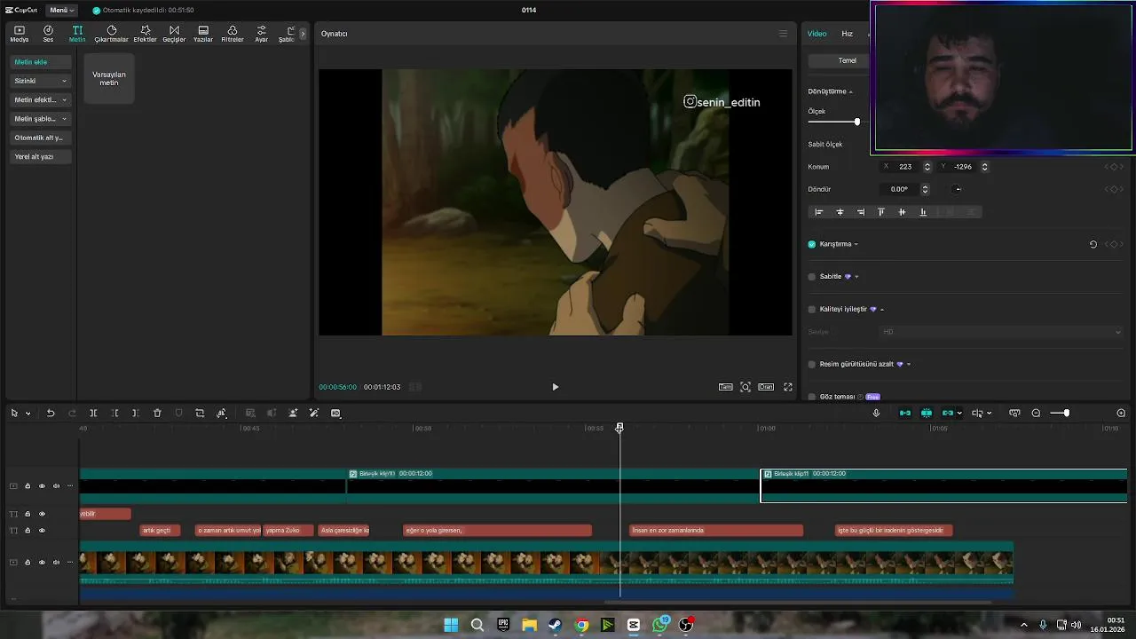Image resolution: width=1136 pixels, height=639 pixels.
Task: Open the Ayar adjustment panel
Action: point(261,34)
